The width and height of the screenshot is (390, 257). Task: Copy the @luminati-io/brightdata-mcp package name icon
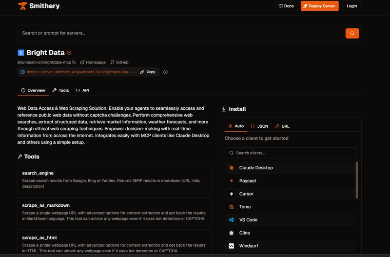74,62
